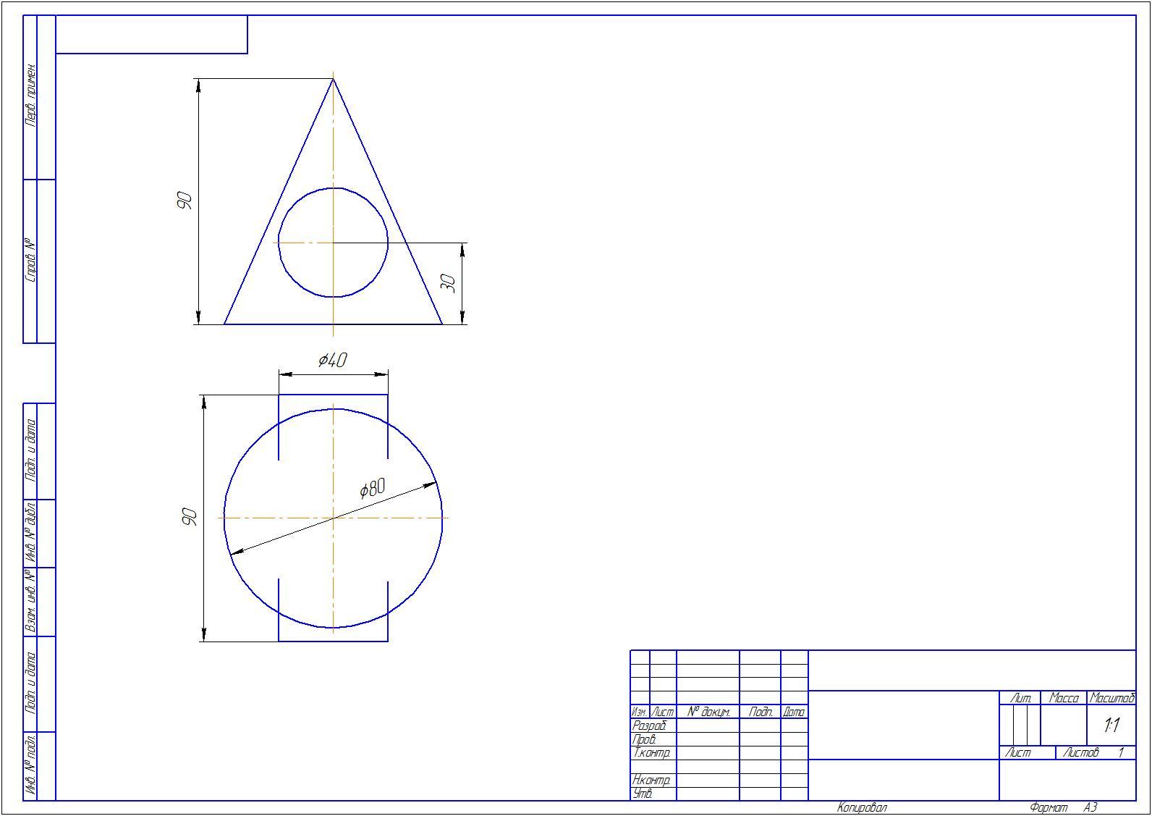Click the "Перв. примен." side stamp cell
Image resolution: width=1152 pixels, height=816 pixels.
pyautogui.click(x=30, y=97)
